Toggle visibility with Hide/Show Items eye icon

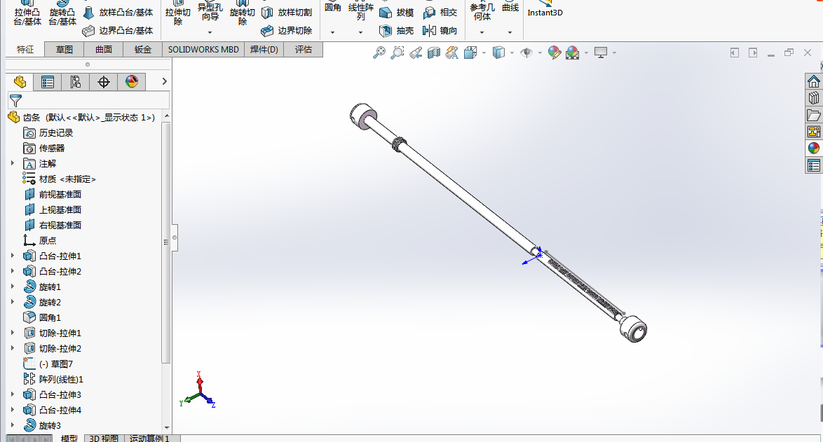526,52
